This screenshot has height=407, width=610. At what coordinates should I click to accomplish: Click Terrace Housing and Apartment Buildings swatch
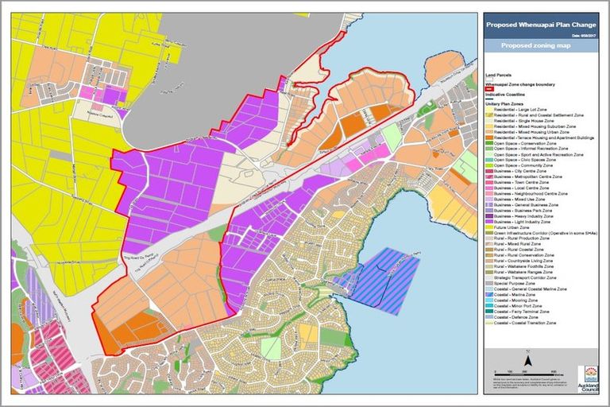488,138
